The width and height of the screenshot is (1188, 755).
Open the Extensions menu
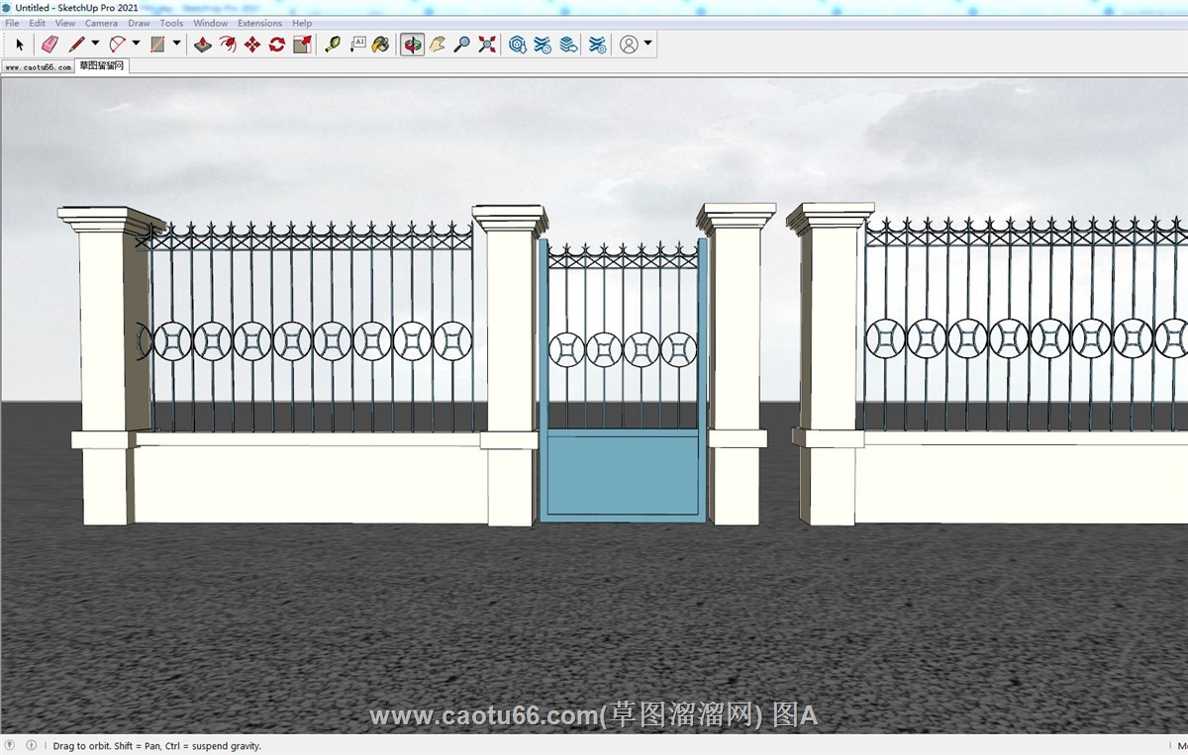coord(259,23)
